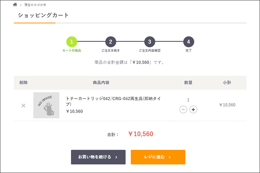Click the home icon in breadcrumb
260x173 pixels.
coord(15,5)
